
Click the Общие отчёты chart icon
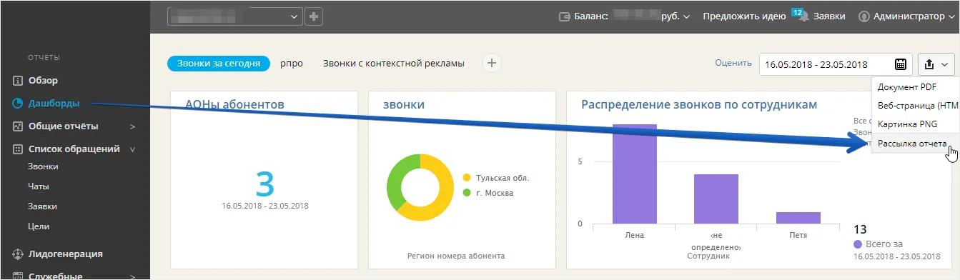19,126
